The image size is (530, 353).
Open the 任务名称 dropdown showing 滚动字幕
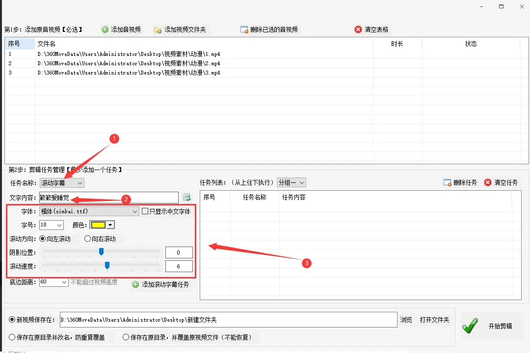pos(62,183)
